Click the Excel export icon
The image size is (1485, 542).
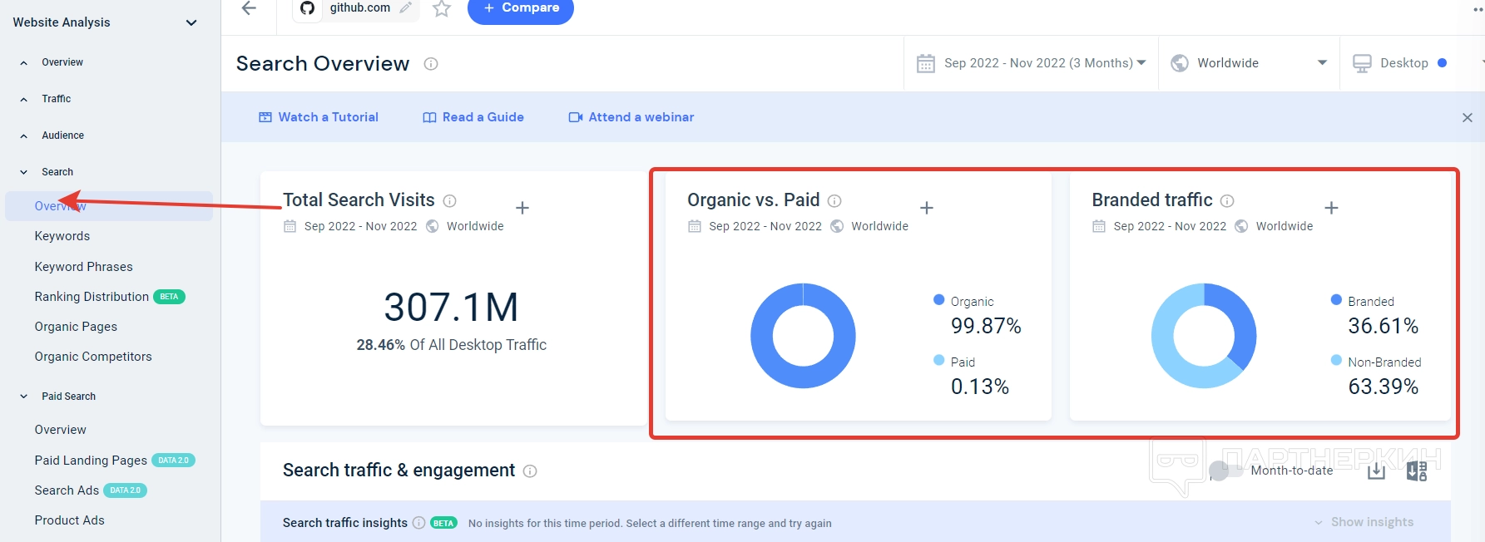coord(1417,471)
